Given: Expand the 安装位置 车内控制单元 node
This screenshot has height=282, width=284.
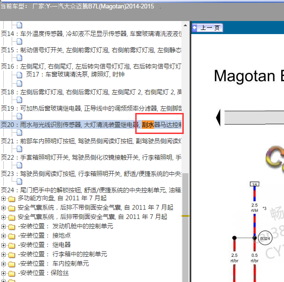Looking at the screenshot, I should (3, 264).
